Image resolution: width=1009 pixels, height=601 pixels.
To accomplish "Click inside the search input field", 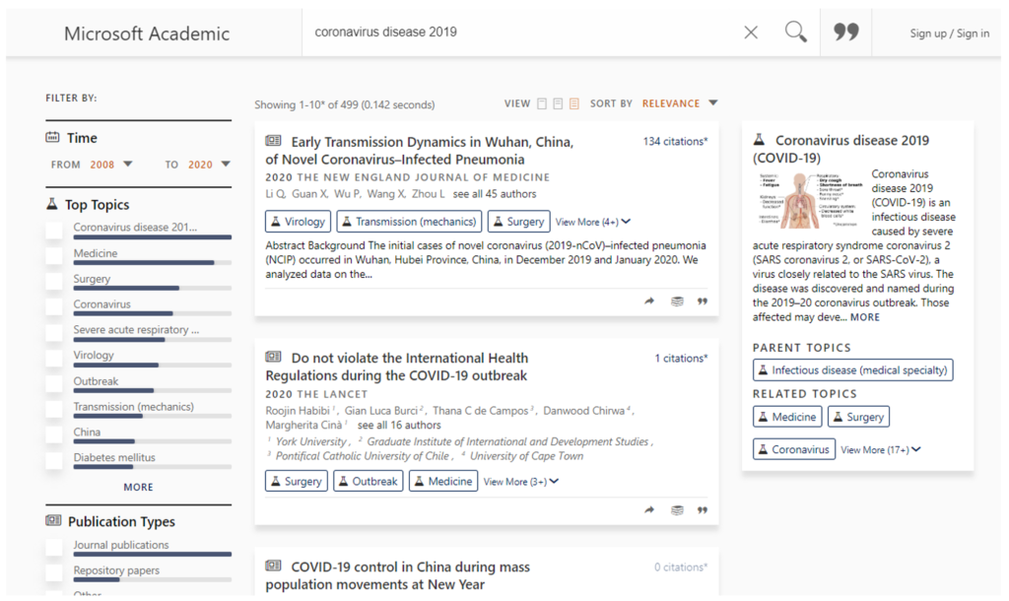I will [x=493, y=32].
